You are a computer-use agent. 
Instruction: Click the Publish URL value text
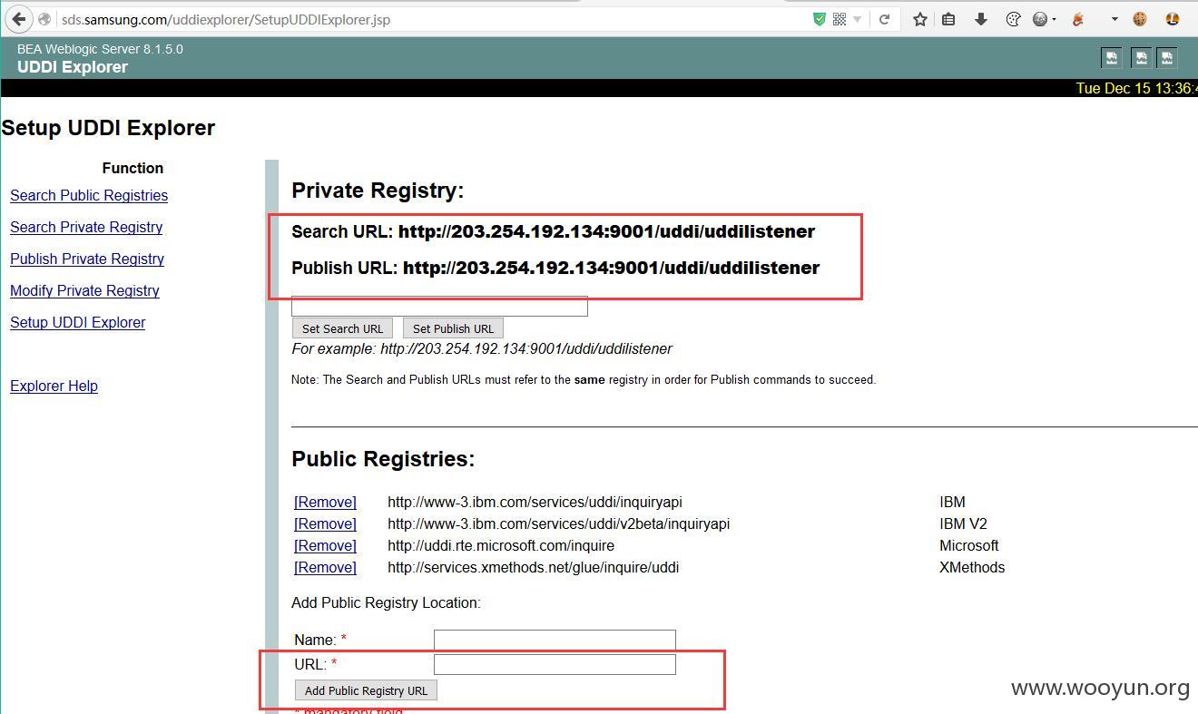[x=611, y=268]
